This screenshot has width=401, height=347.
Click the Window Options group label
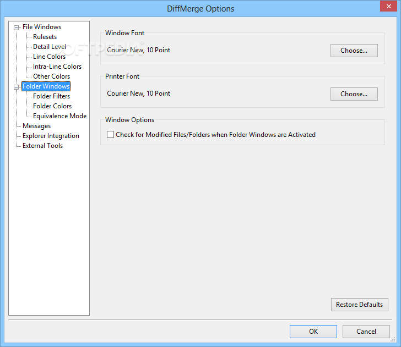129,120
